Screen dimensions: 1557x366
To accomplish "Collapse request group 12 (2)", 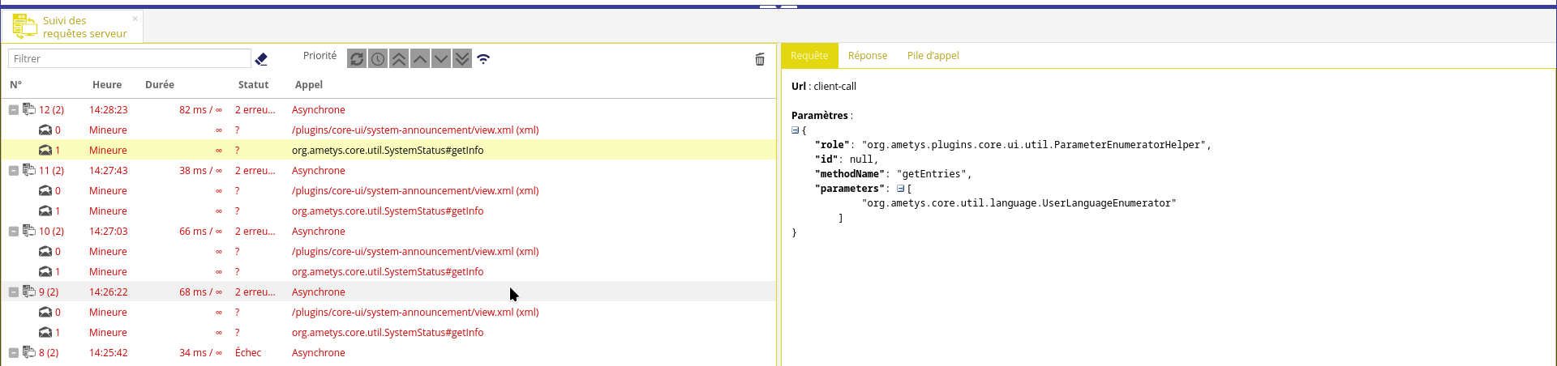I will [14, 110].
